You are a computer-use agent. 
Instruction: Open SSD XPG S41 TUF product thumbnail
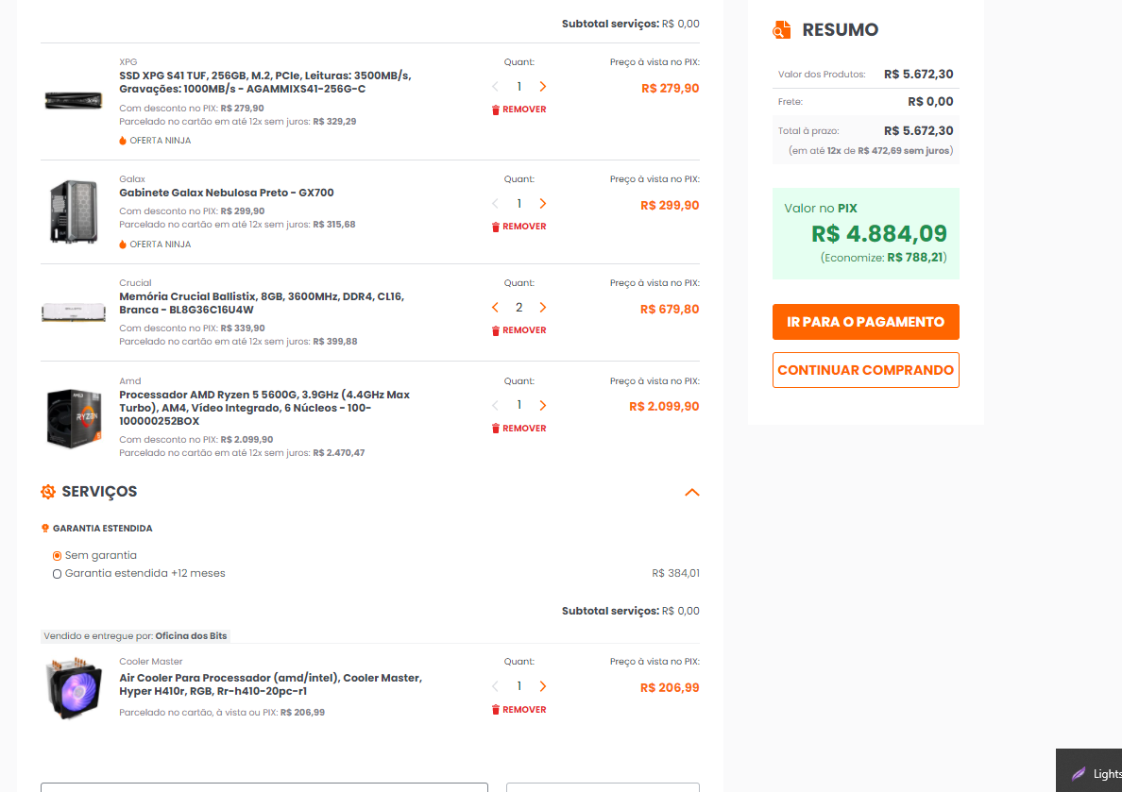point(74,100)
